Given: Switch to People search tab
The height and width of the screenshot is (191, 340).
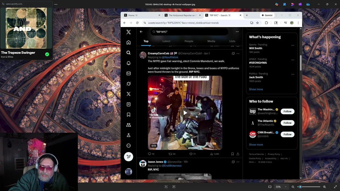Looking at the screenshot, I should pos(189,41).
